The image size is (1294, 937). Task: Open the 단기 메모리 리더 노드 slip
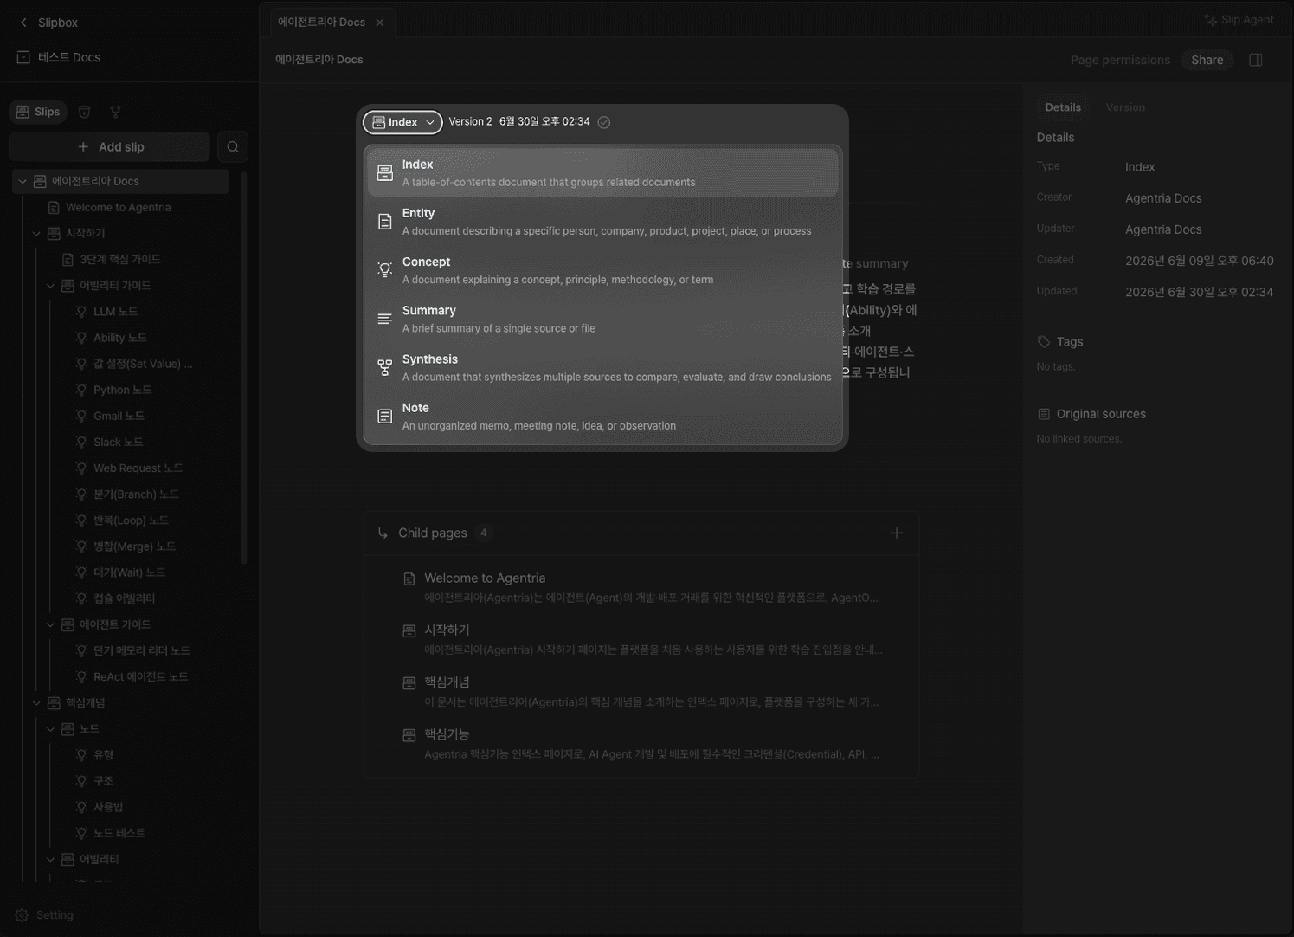tap(141, 650)
